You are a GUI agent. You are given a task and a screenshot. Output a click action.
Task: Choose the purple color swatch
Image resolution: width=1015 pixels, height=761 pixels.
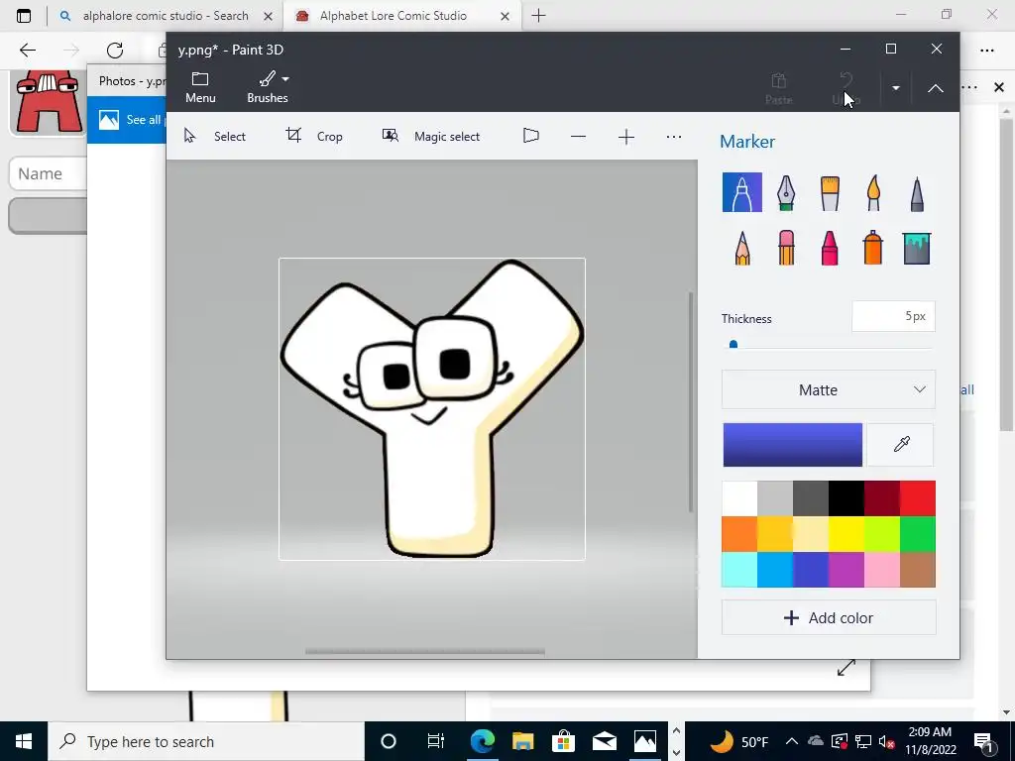pos(846,570)
